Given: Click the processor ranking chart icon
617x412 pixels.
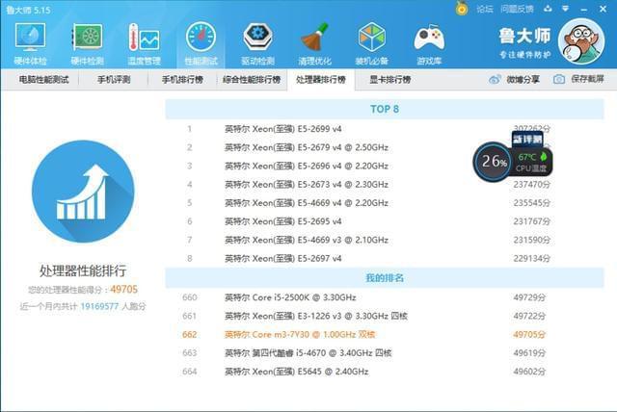Looking at the screenshot, I should tap(83, 192).
